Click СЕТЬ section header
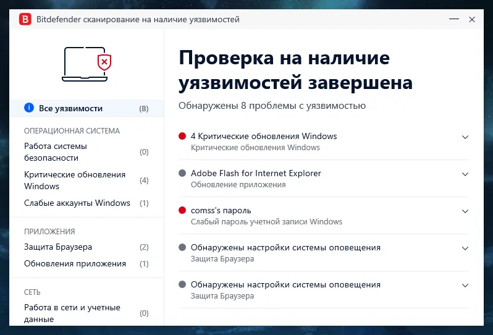493x335 pixels. click(32, 292)
